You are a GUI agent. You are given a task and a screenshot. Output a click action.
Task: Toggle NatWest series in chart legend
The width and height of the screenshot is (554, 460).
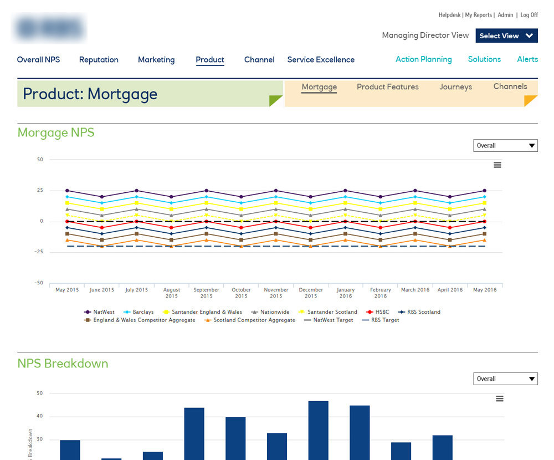pyautogui.click(x=99, y=312)
